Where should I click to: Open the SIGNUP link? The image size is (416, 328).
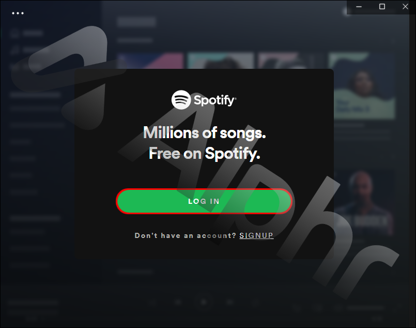tap(256, 235)
